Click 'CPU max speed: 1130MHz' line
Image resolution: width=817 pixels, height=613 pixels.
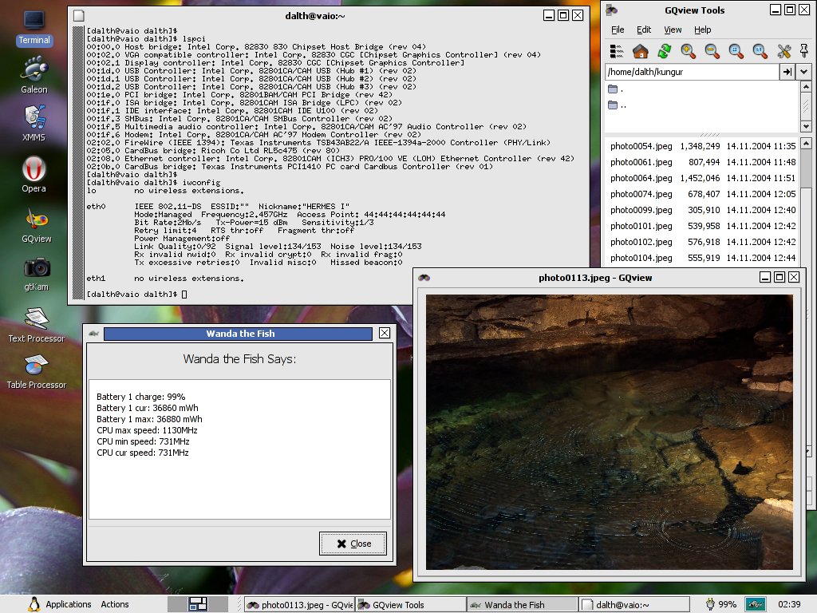(147, 430)
